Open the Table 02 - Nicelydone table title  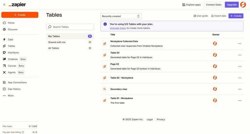pyautogui.click(x=122, y=78)
